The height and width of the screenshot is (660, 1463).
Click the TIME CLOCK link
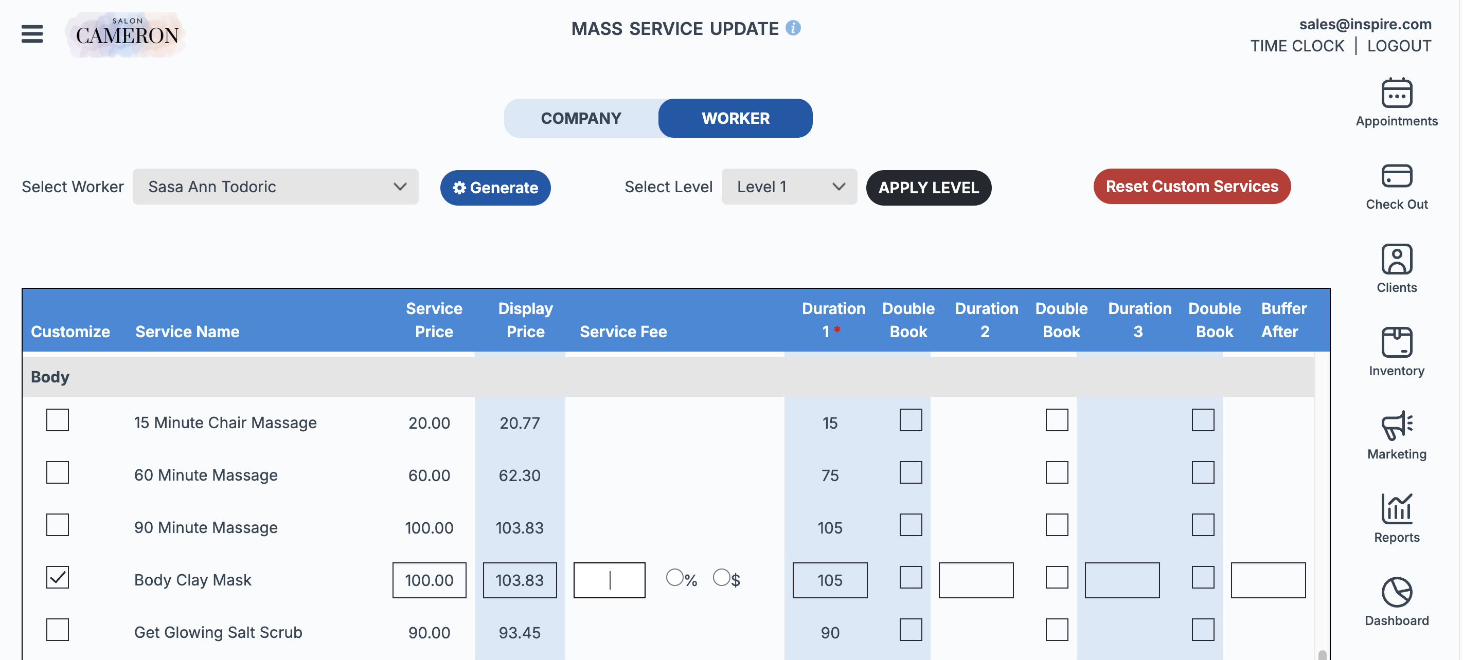pos(1297,46)
